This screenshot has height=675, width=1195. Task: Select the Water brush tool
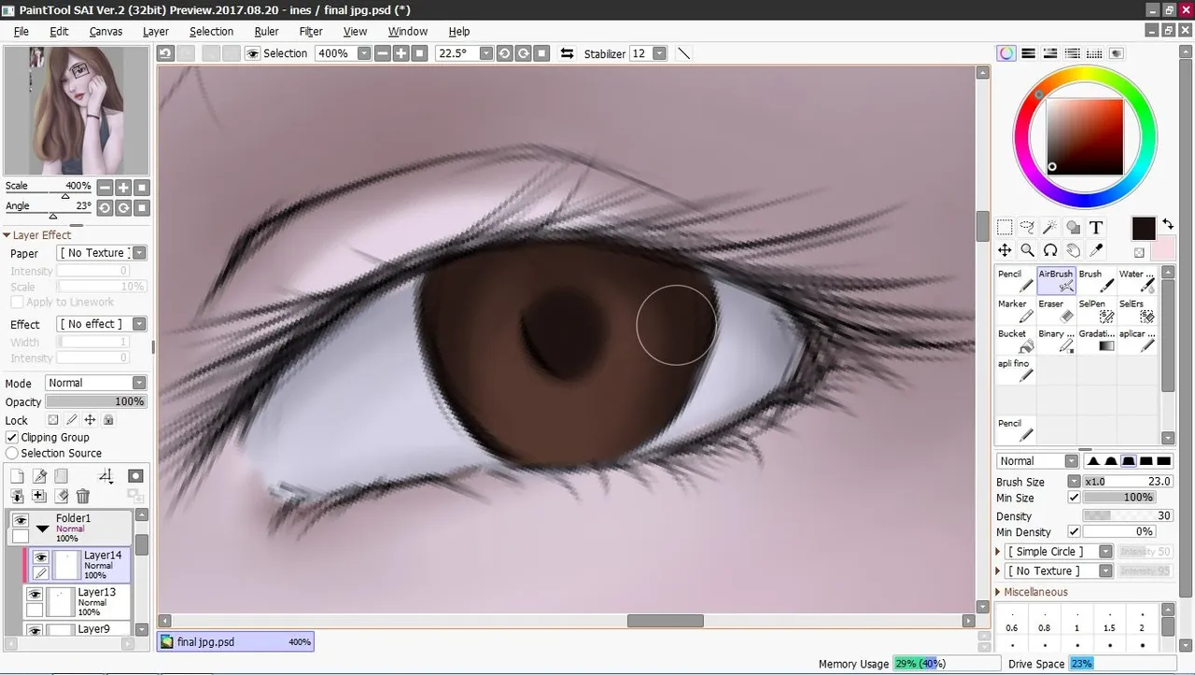pos(1136,281)
